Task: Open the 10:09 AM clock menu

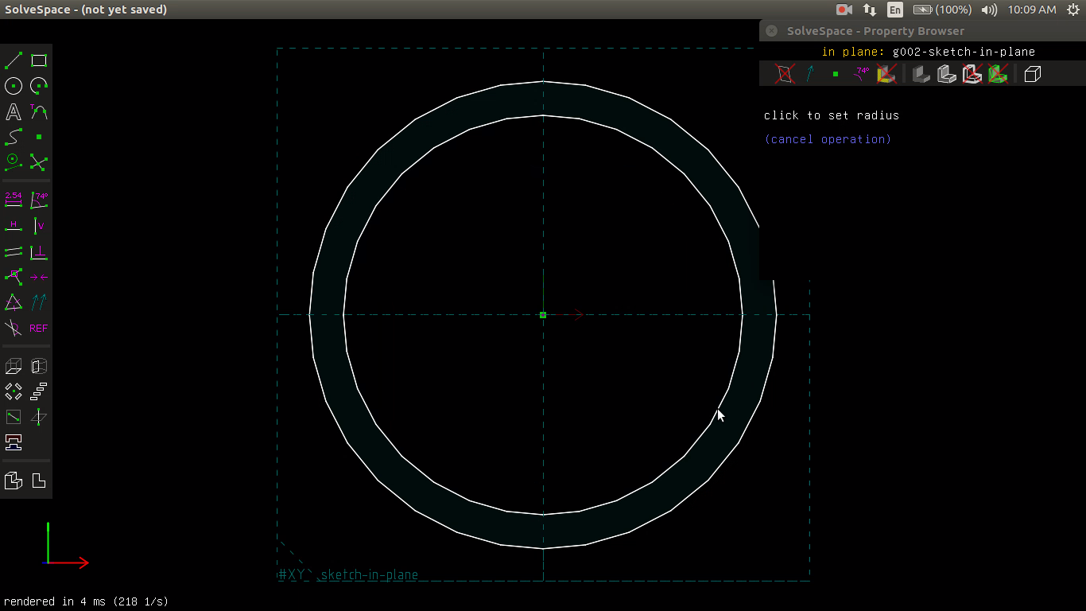Action: point(1032,10)
